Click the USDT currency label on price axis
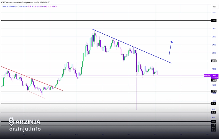The image size is (219, 139). [214, 6]
